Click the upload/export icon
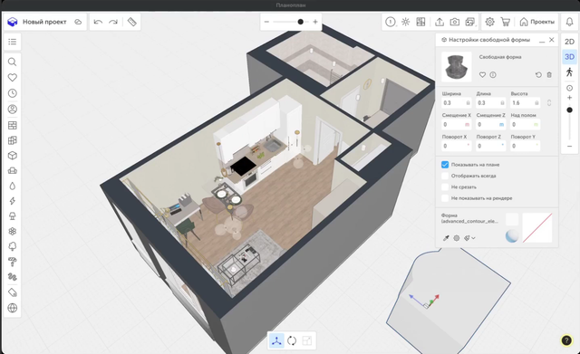The image size is (580, 354). [x=440, y=22]
